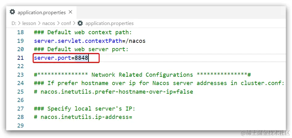Click line number 27 in gutter
292x138 pixels.
[20, 109]
